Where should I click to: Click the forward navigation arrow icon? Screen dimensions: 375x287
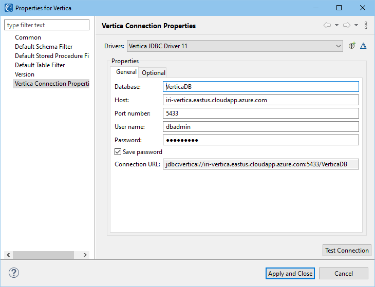click(x=347, y=25)
